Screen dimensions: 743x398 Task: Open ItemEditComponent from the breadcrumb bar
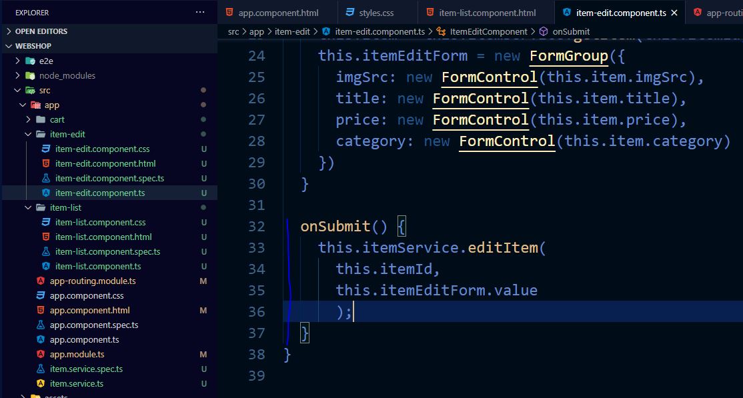pos(489,31)
